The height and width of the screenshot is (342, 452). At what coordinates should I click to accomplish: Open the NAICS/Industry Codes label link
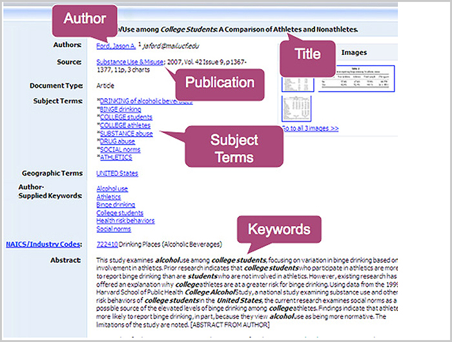(x=43, y=245)
